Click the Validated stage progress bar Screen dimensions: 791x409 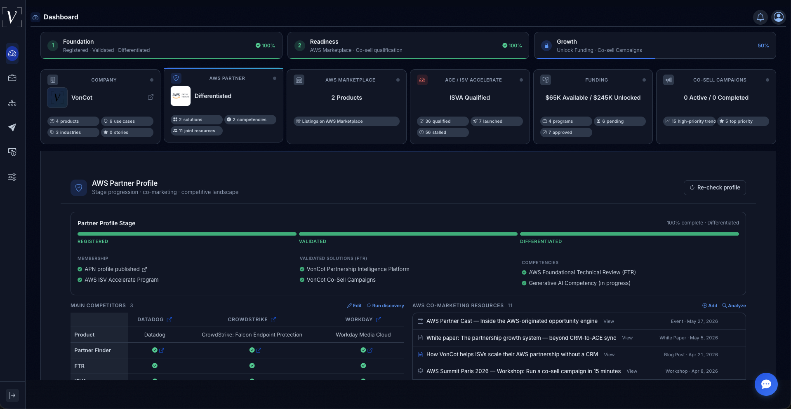(x=408, y=234)
